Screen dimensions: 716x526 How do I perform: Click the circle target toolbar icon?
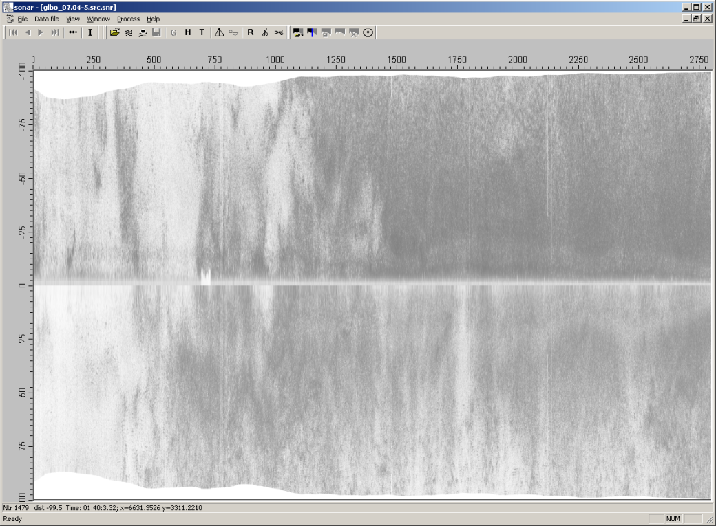(x=368, y=32)
